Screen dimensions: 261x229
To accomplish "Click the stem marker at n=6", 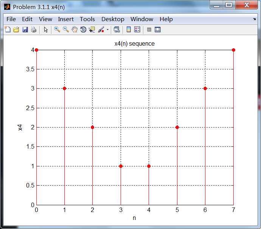I will [x=205, y=89].
